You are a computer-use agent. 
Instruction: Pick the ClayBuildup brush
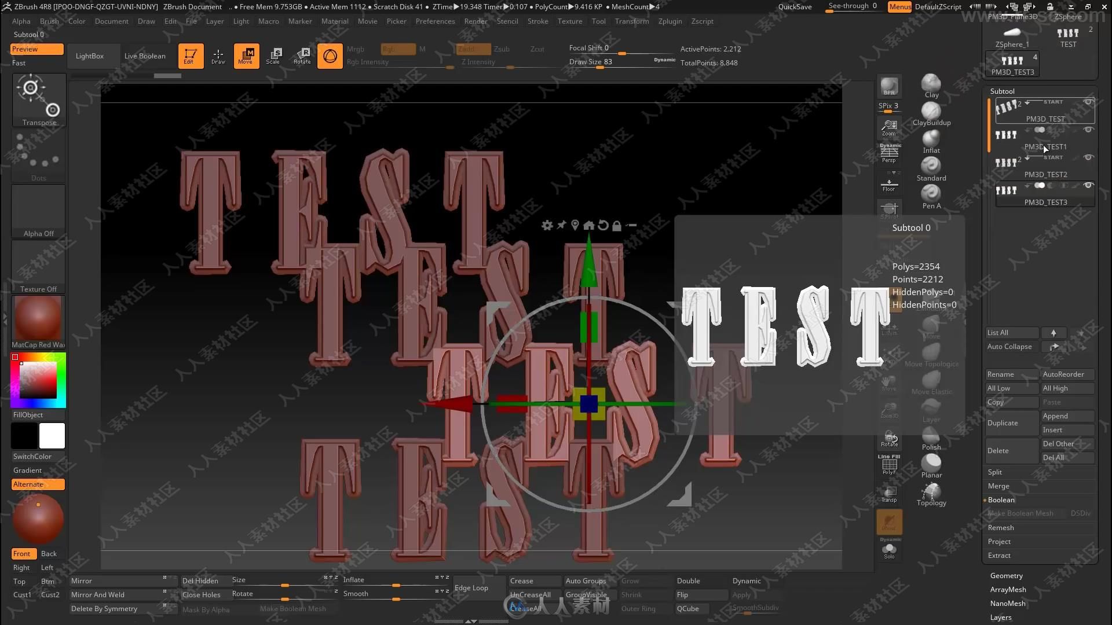(x=931, y=113)
